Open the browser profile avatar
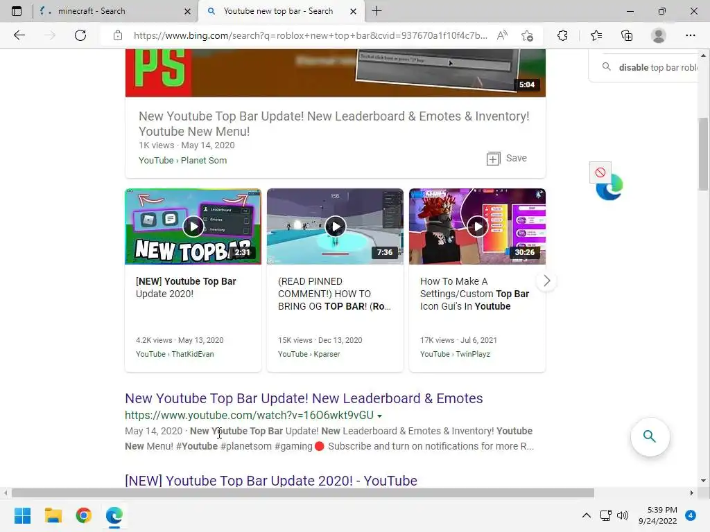Screen dimensions: 710x532 click(659, 35)
